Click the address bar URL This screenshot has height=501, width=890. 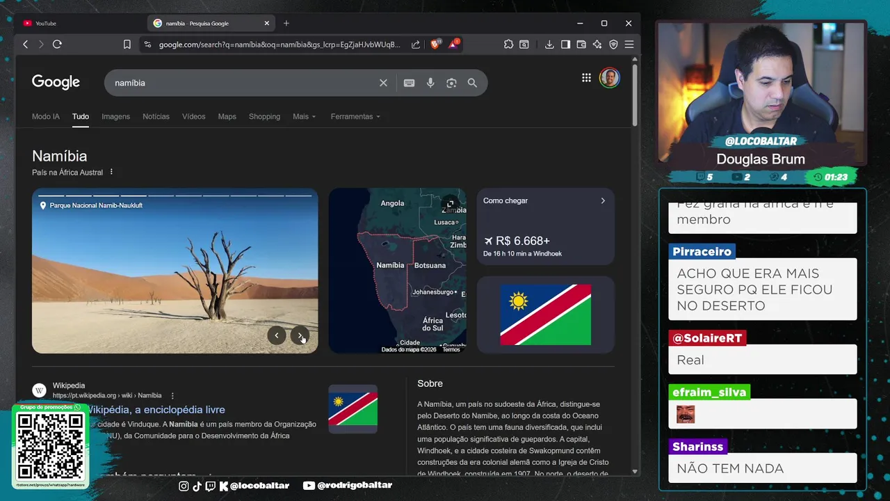click(x=280, y=45)
